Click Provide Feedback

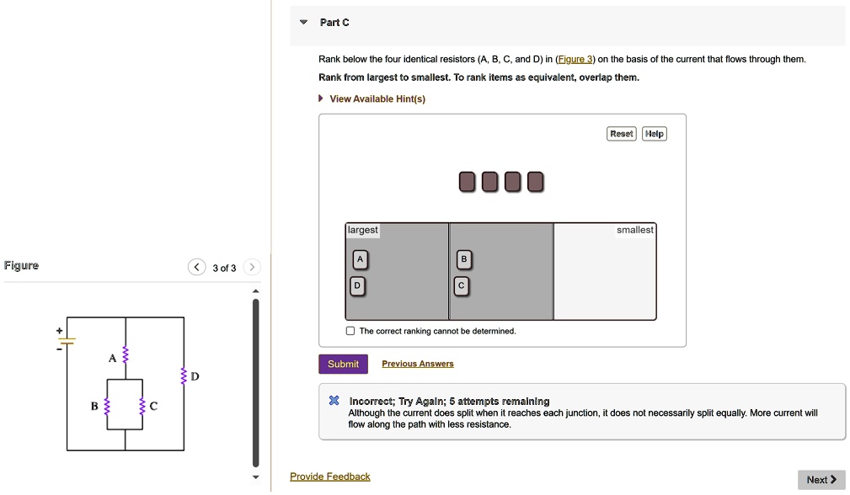coord(329,476)
